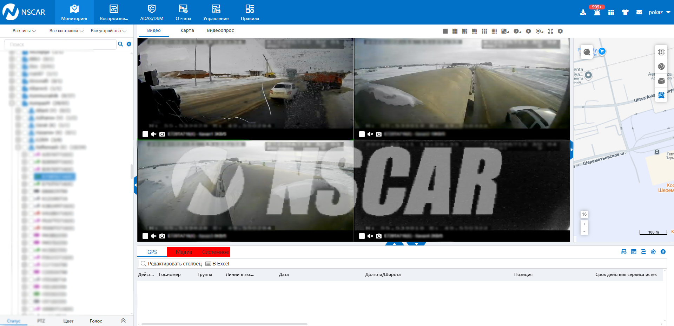Reset map orientation with compass icon
The height and width of the screenshot is (326, 674).
point(661,95)
